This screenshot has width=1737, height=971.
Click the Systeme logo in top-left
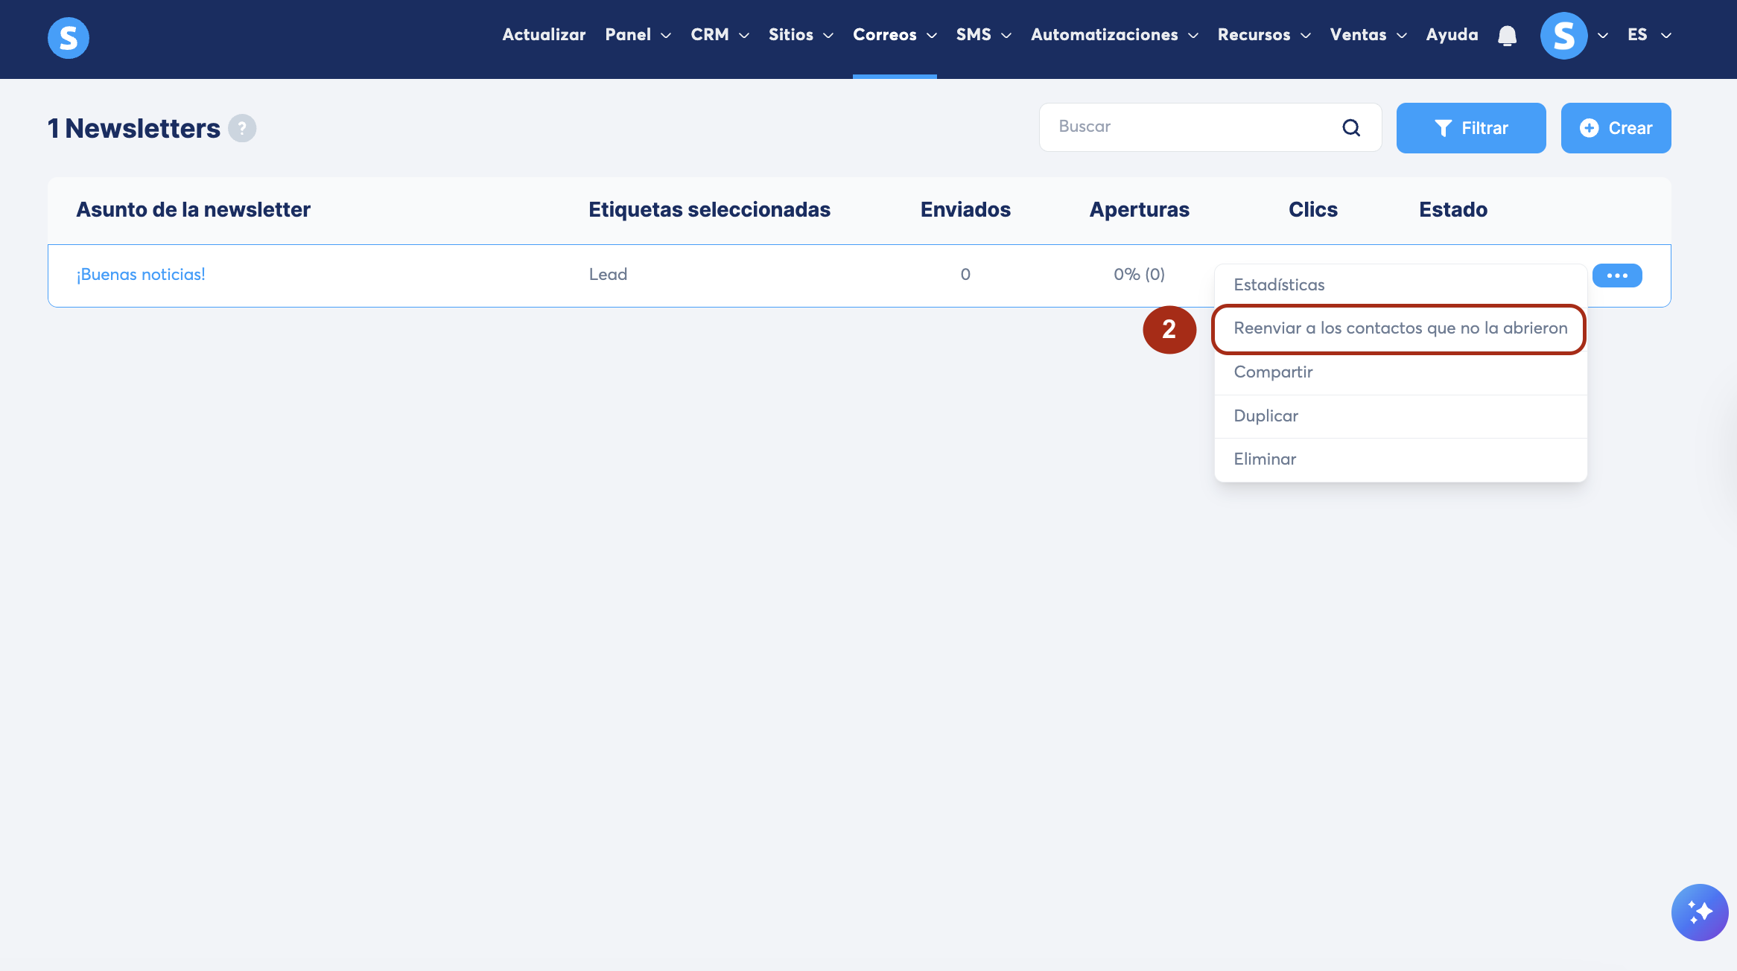click(x=68, y=37)
